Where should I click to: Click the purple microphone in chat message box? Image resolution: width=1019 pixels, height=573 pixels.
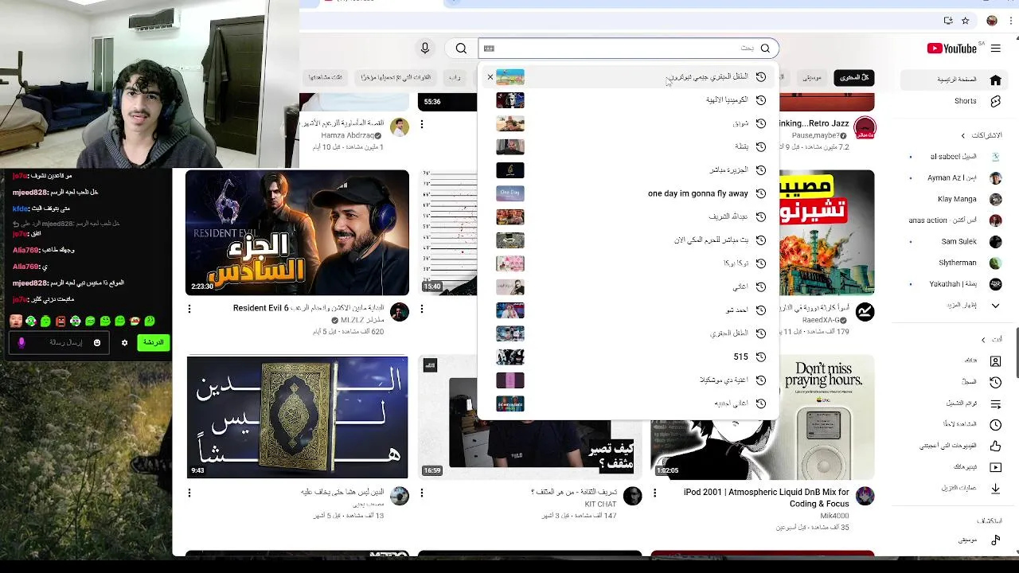tap(21, 343)
